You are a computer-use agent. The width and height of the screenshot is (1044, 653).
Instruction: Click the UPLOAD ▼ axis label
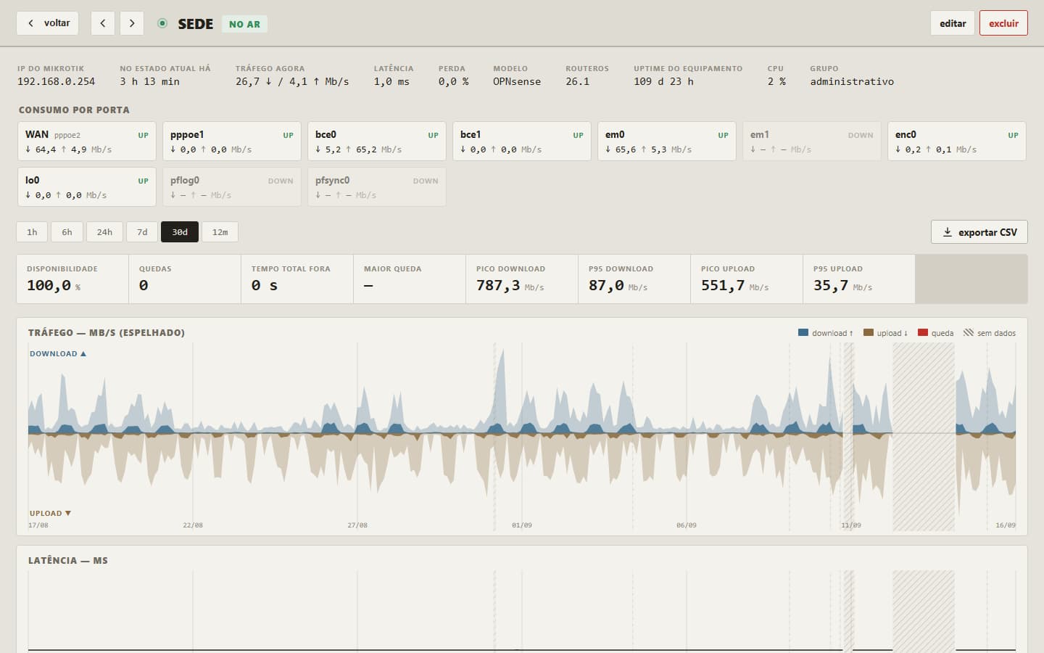tap(50, 513)
